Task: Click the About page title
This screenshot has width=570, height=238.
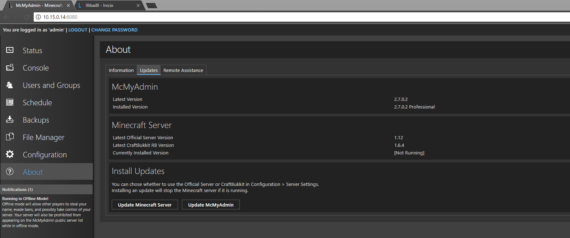Action: point(118,50)
